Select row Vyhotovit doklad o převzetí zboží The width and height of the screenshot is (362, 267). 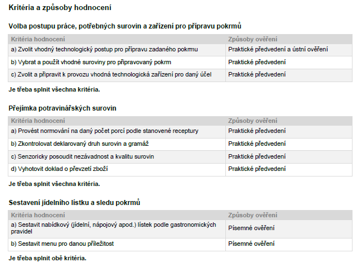180,169
